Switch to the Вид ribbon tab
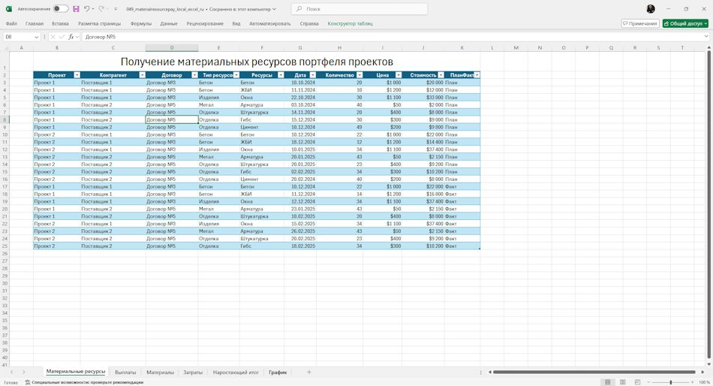 236,23
